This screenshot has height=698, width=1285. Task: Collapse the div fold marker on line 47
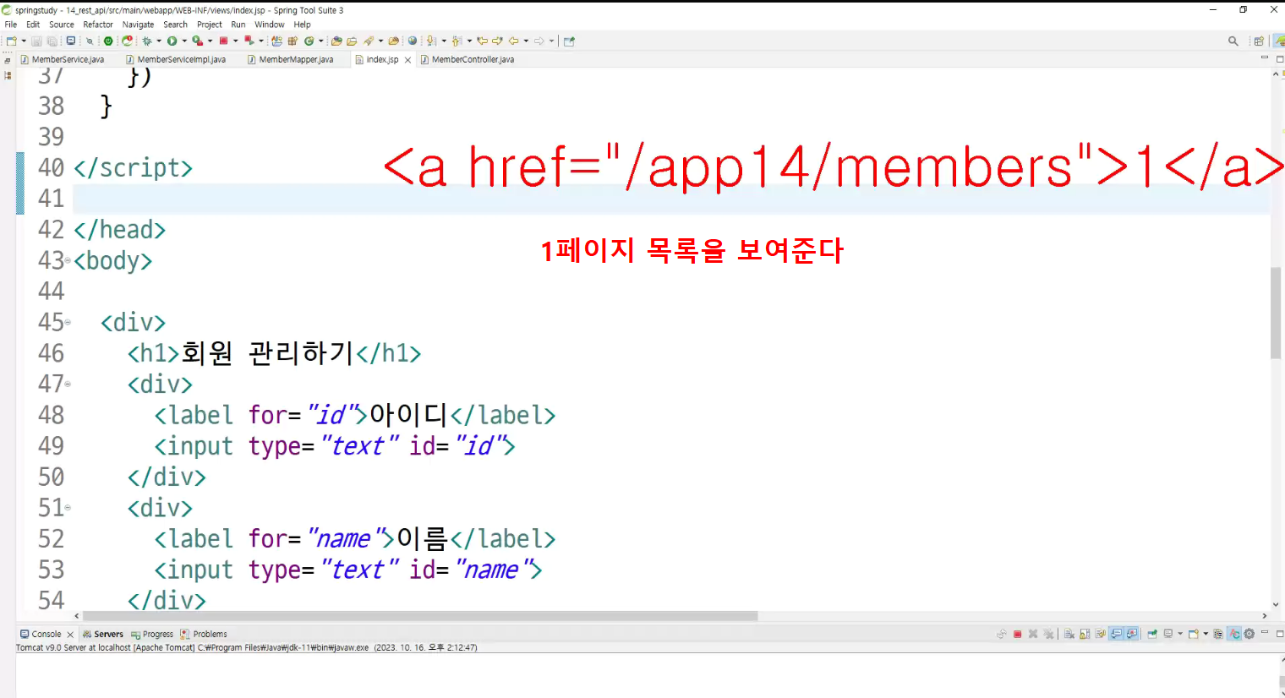[68, 384]
